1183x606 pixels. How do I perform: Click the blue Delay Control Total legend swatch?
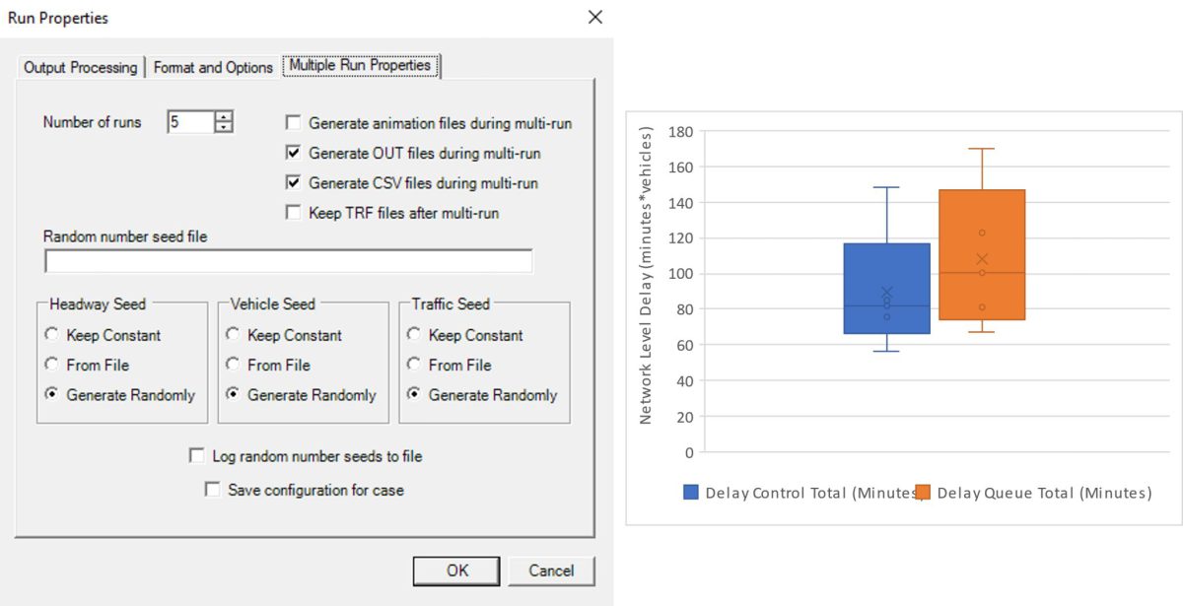(x=691, y=493)
